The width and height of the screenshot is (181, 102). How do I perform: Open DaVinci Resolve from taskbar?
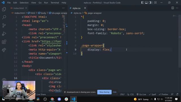[x=38, y=99]
